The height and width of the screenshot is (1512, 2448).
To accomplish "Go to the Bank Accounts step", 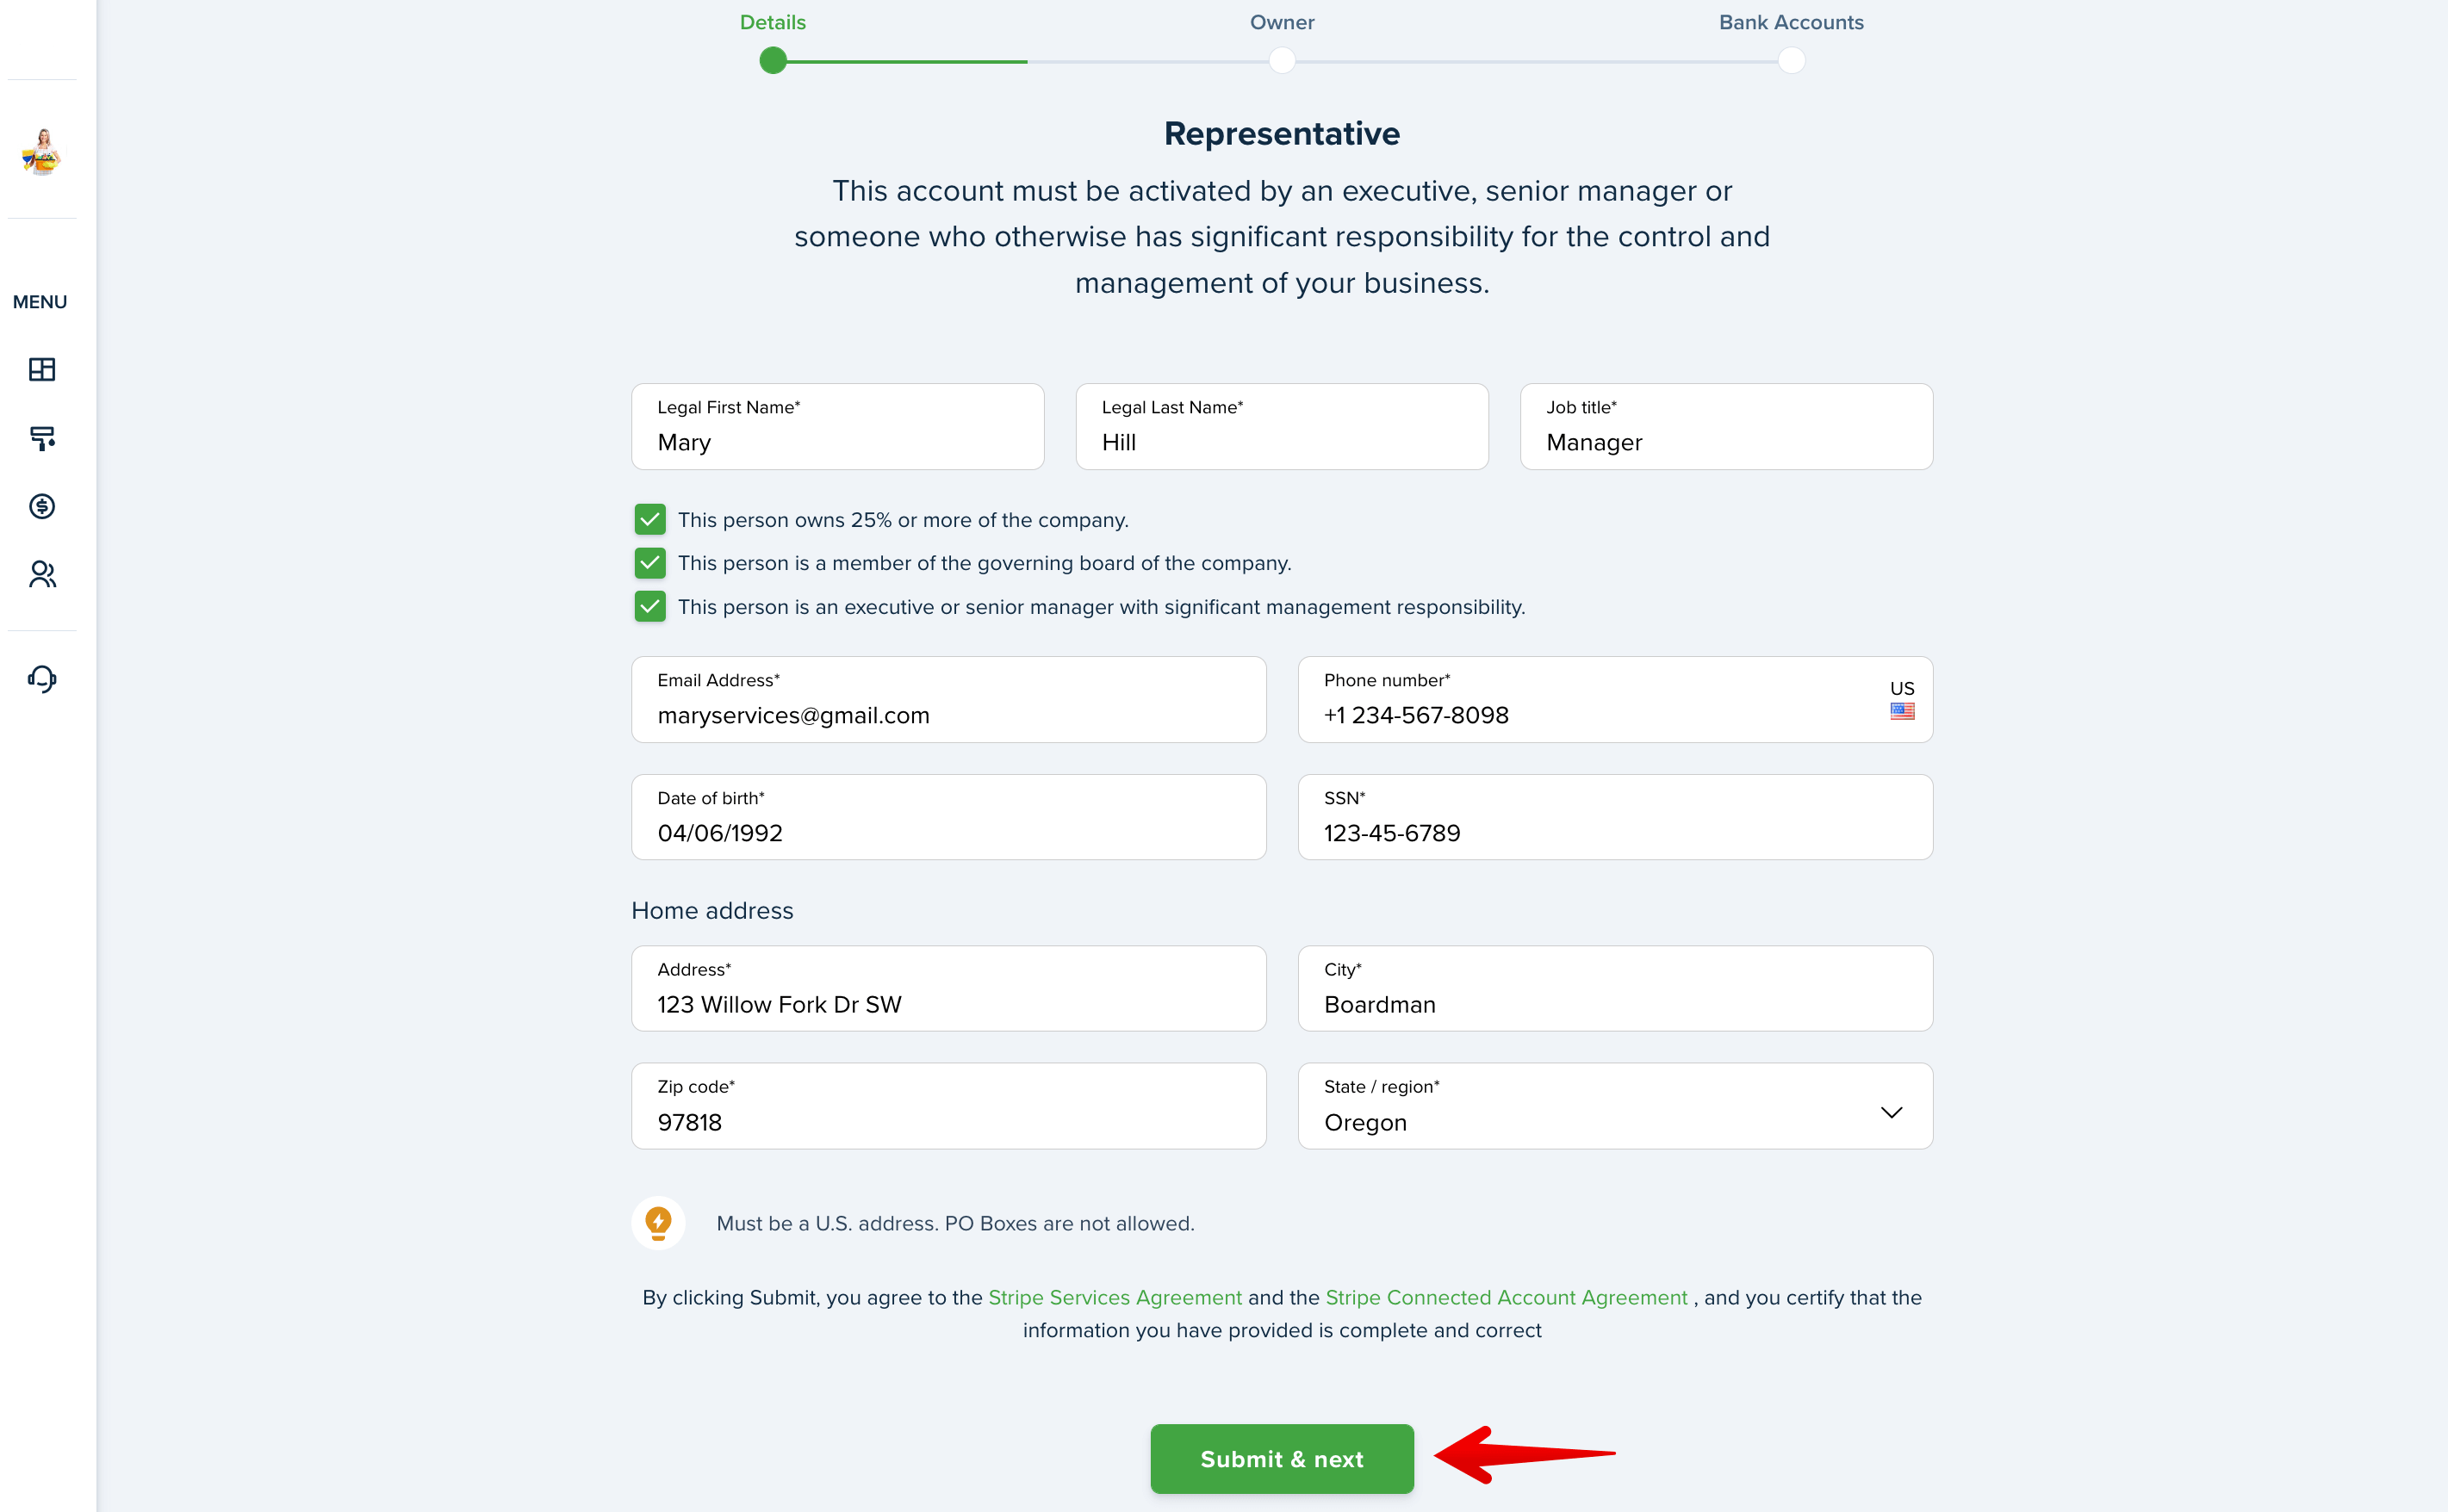I will pos(1791,61).
